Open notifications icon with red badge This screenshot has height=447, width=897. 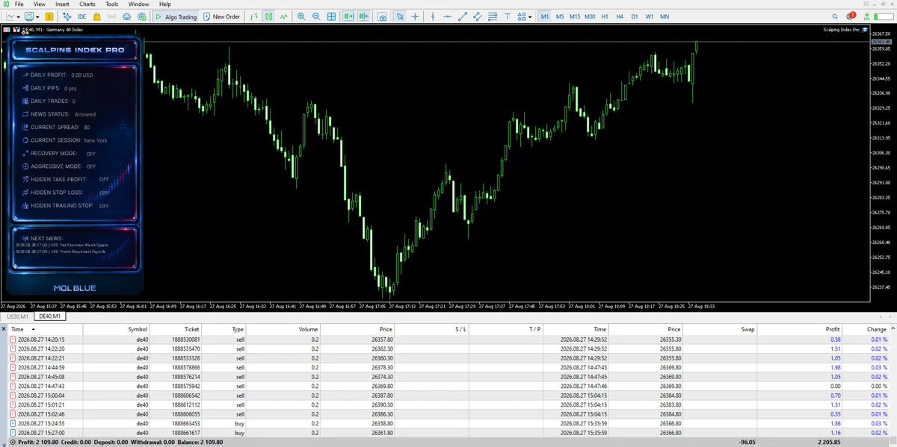click(851, 16)
